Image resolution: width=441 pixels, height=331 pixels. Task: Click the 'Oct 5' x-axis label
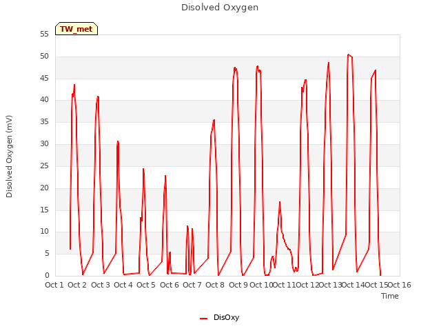coord(146,285)
